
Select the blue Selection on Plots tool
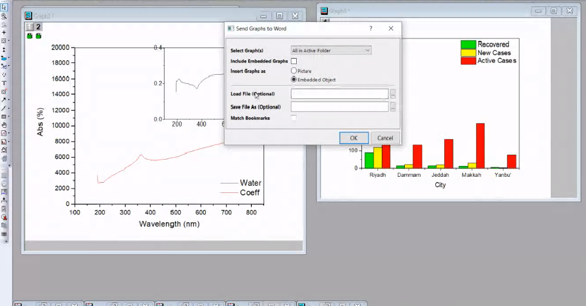4,58
